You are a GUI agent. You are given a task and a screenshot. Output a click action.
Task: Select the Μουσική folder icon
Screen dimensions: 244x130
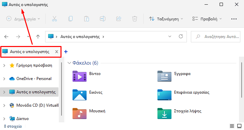tap(79, 113)
